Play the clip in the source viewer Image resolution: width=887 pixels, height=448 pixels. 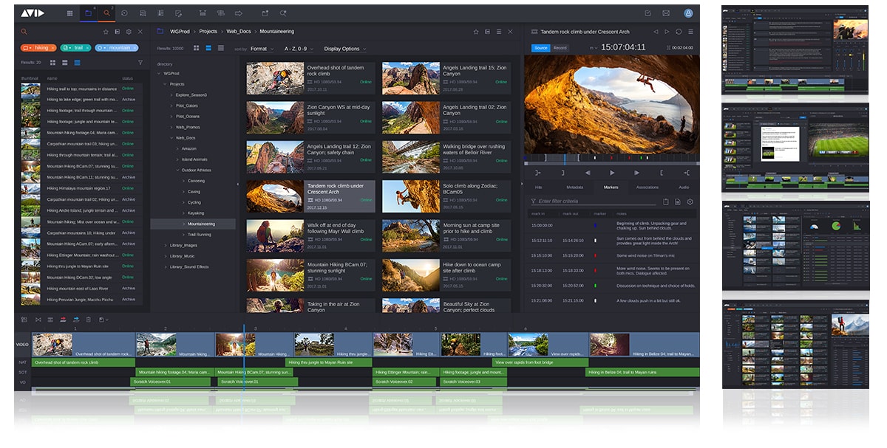pos(611,173)
